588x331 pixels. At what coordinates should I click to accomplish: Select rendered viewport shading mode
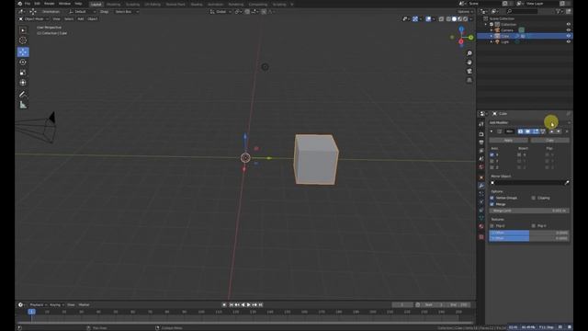point(466,18)
